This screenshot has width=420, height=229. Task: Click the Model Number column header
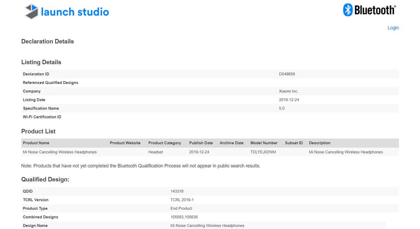click(x=264, y=143)
